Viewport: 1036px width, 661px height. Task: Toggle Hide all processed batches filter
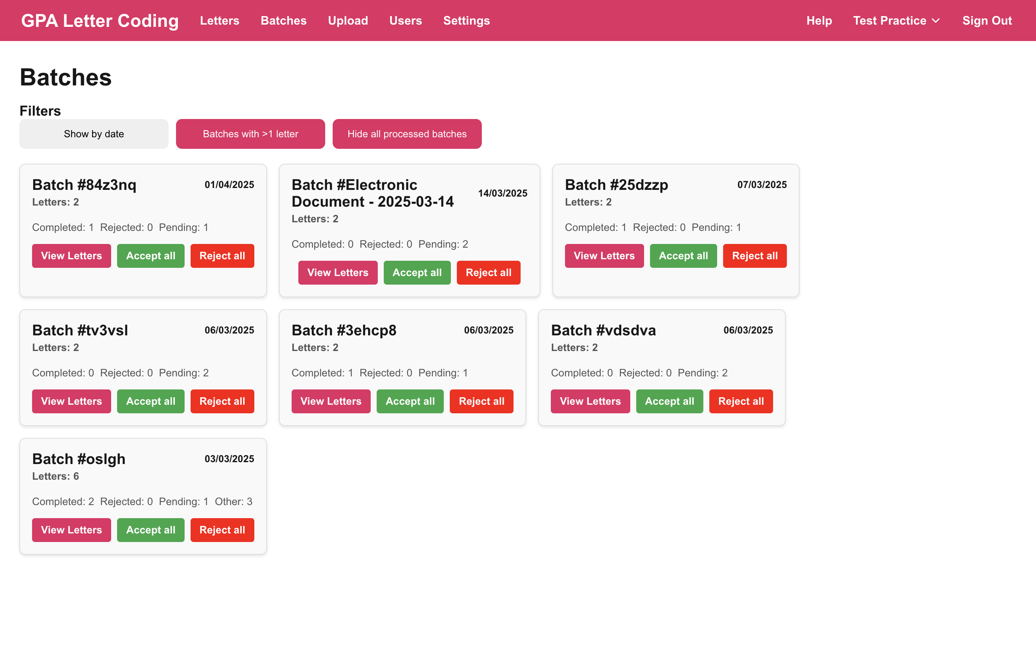pyautogui.click(x=406, y=134)
